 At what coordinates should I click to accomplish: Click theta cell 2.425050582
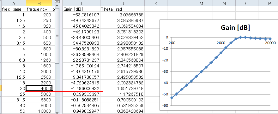click(122, 77)
